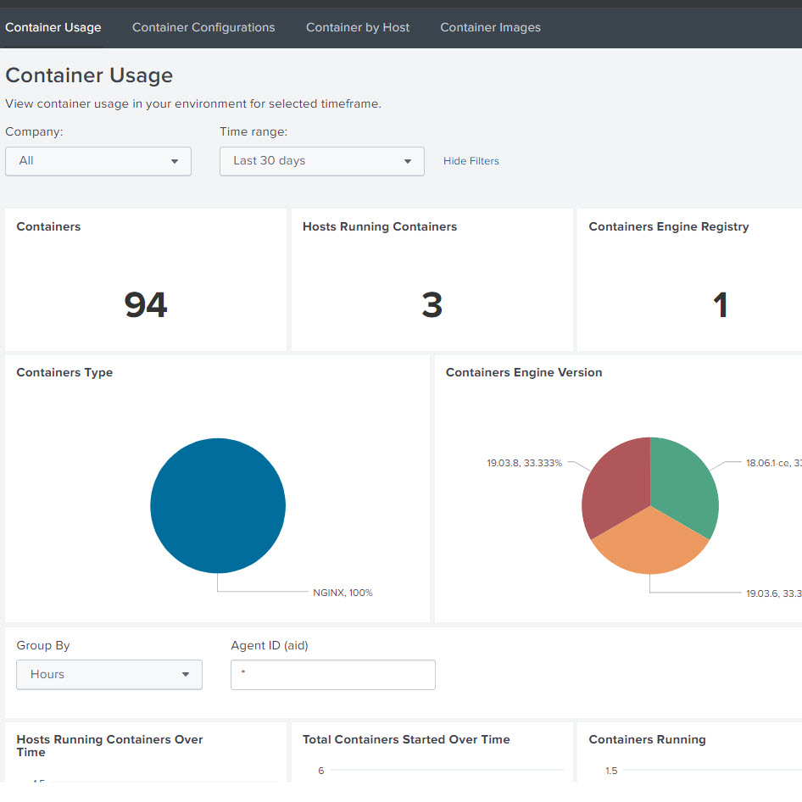Expand the Time range dropdown
The height and width of the screenshot is (802, 802).
(321, 161)
